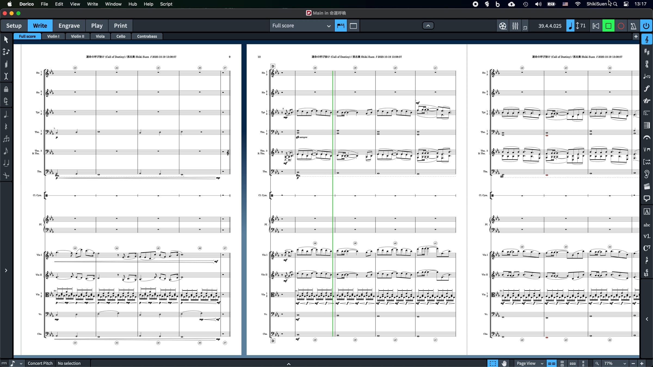Image resolution: width=653 pixels, height=367 pixels.
Task: Open the Page View dropdown
Action: (530, 363)
